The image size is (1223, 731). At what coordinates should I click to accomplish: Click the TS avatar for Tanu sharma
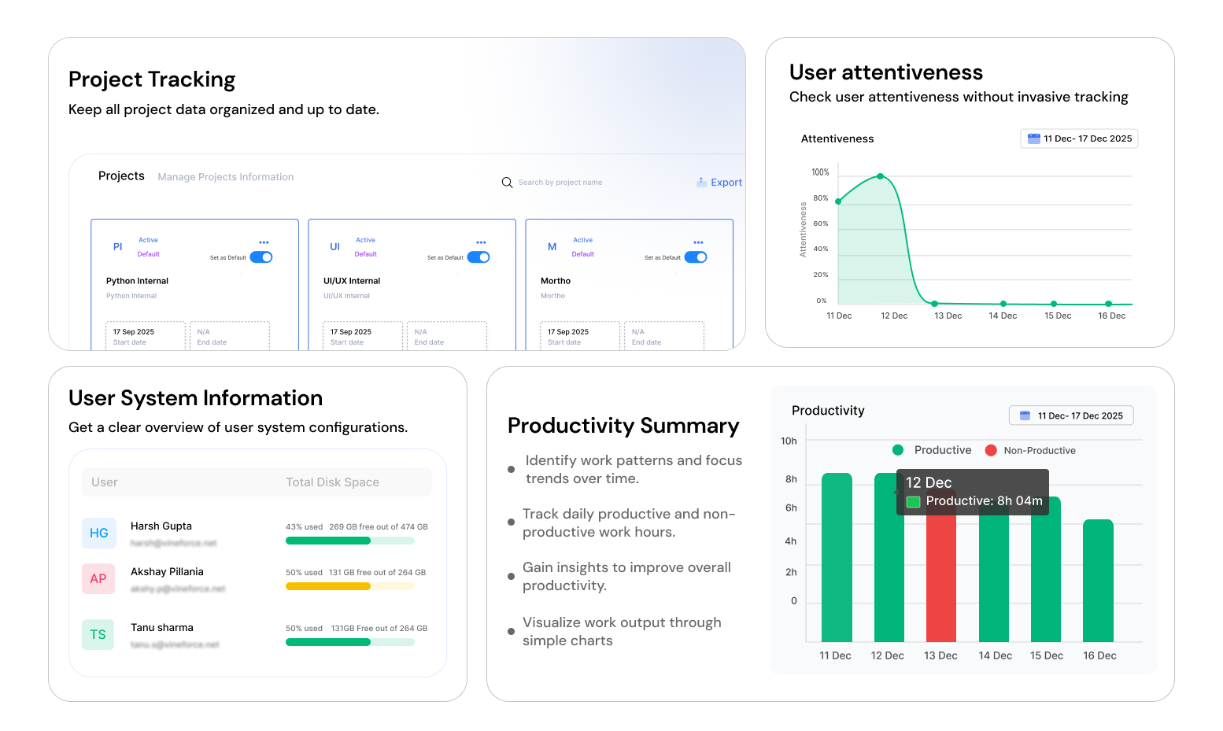[x=98, y=634]
